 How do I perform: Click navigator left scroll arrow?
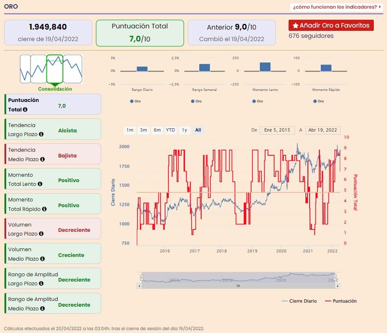pyautogui.click(x=139, y=286)
